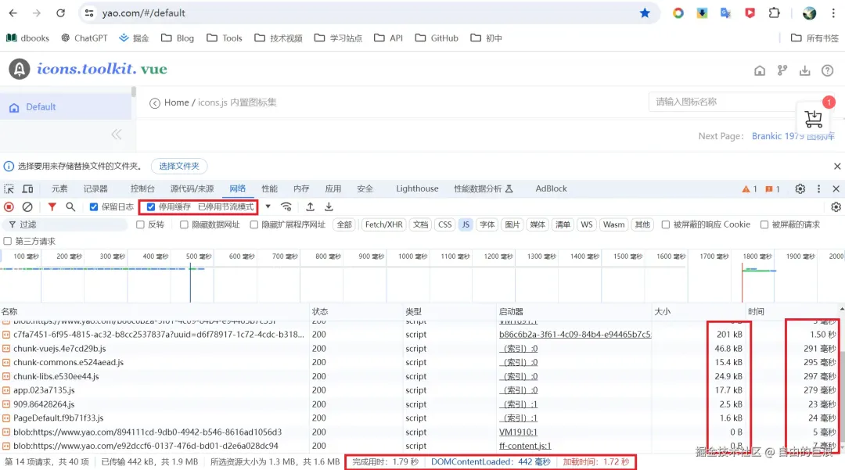Click the 选择文件夹 button
The height and width of the screenshot is (470, 845).
pyautogui.click(x=179, y=166)
